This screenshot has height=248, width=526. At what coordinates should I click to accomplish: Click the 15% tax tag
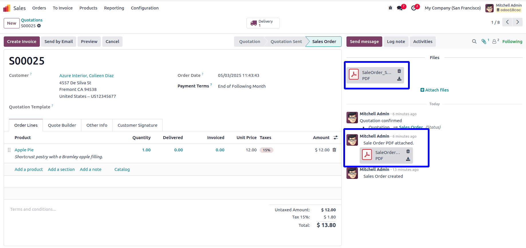click(267, 150)
